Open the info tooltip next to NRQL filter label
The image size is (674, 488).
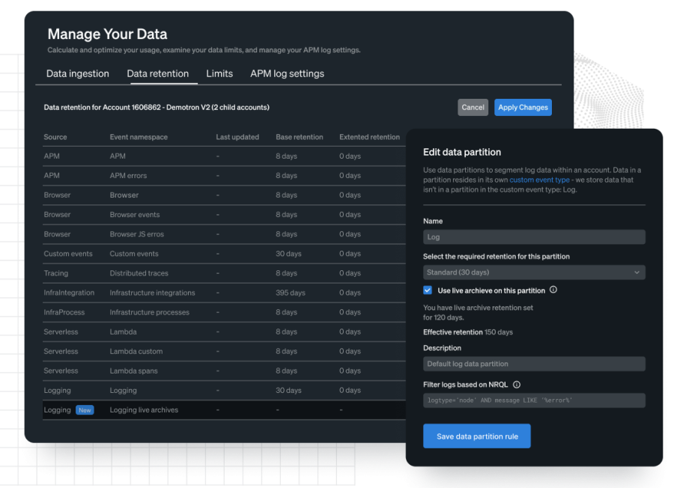tap(515, 384)
